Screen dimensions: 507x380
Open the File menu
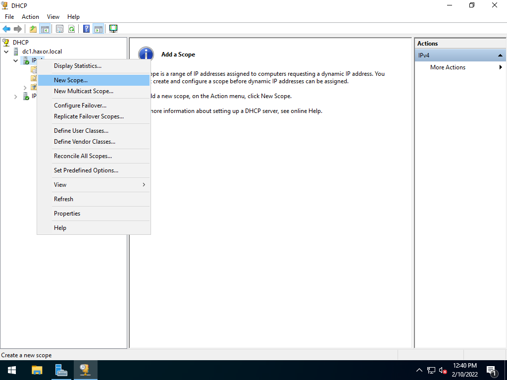pyautogui.click(x=9, y=17)
